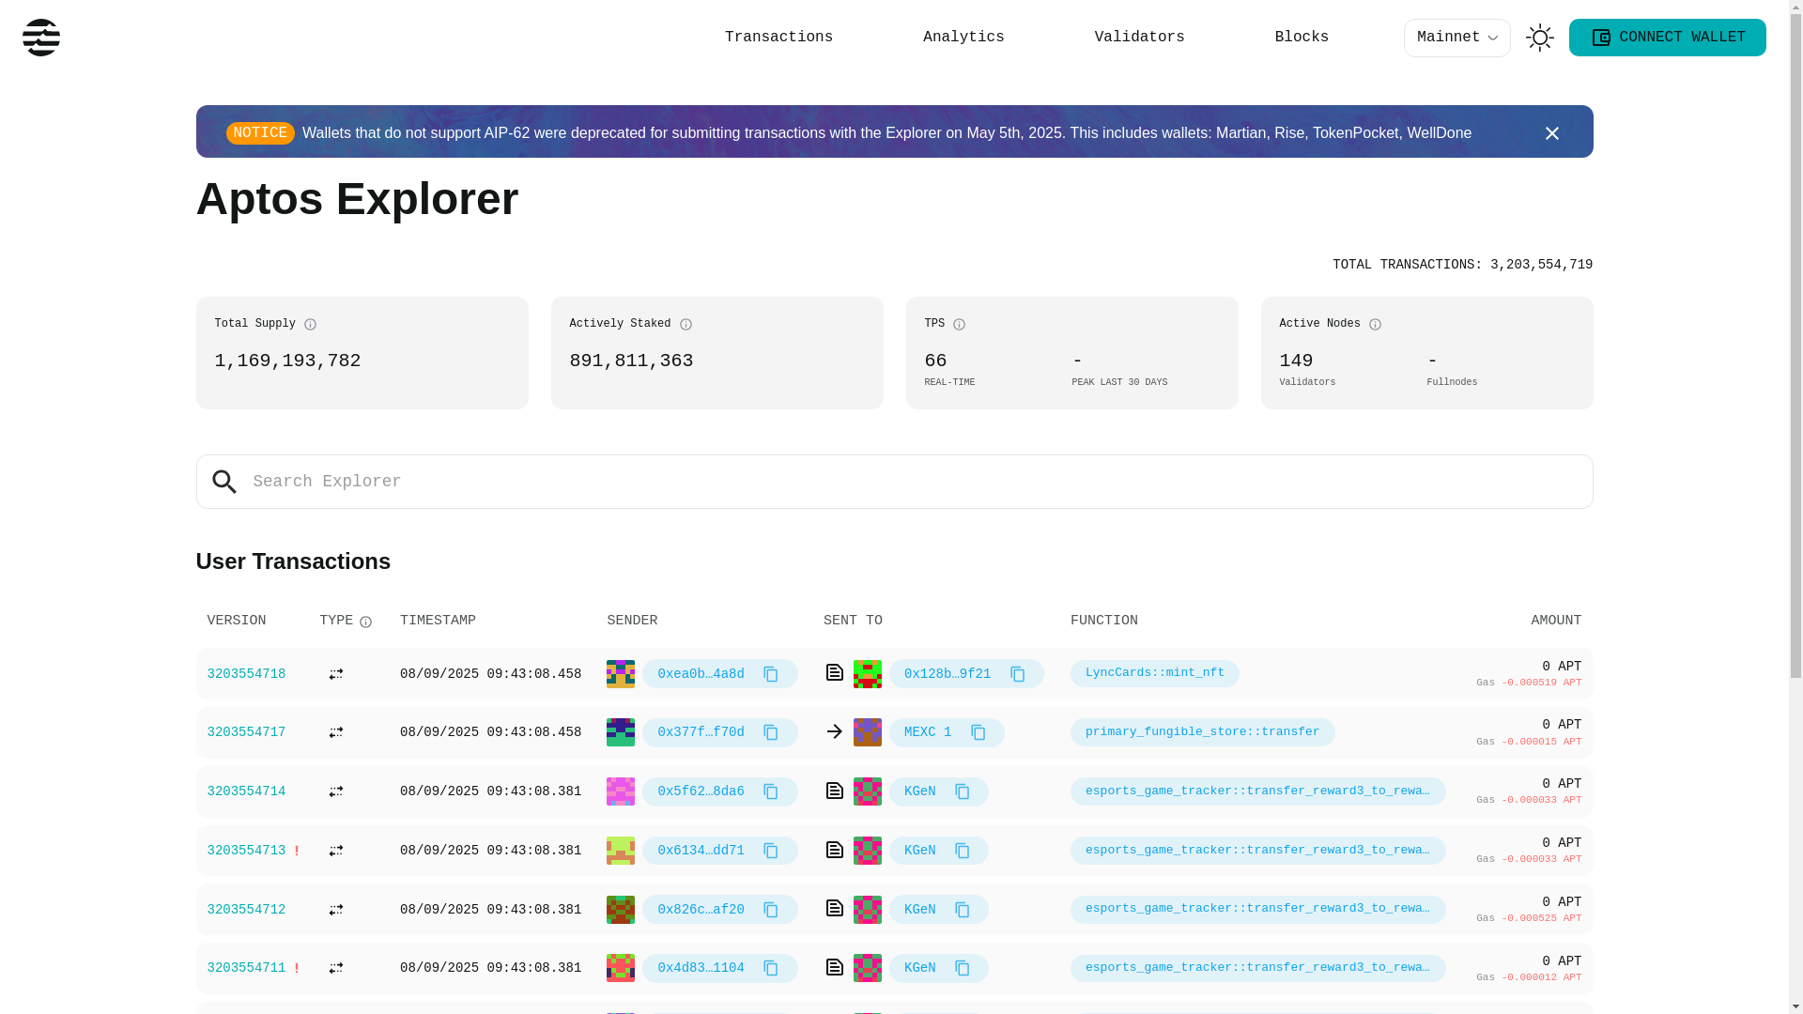Image resolution: width=1803 pixels, height=1014 pixels.
Task: Open transaction version 3203554712
Action: [x=246, y=910]
